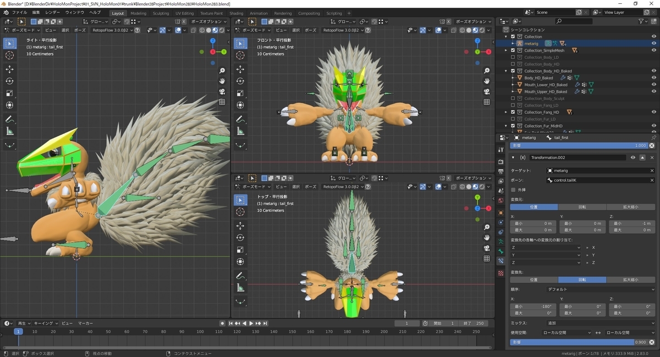Select the Annotate tool in the left viewport
The height and width of the screenshot is (357, 660).
coord(10,119)
